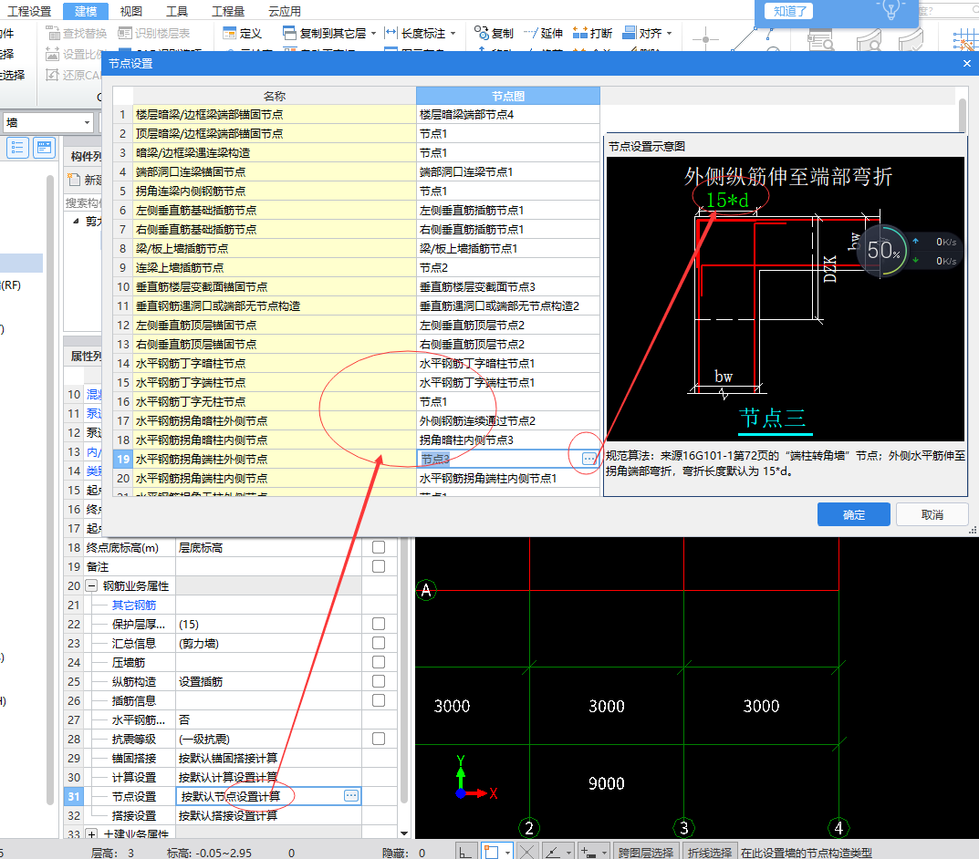This screenshot has height=859, width=979.
Task: Switch to the 视图 ribbon tab
Action: 131,11
